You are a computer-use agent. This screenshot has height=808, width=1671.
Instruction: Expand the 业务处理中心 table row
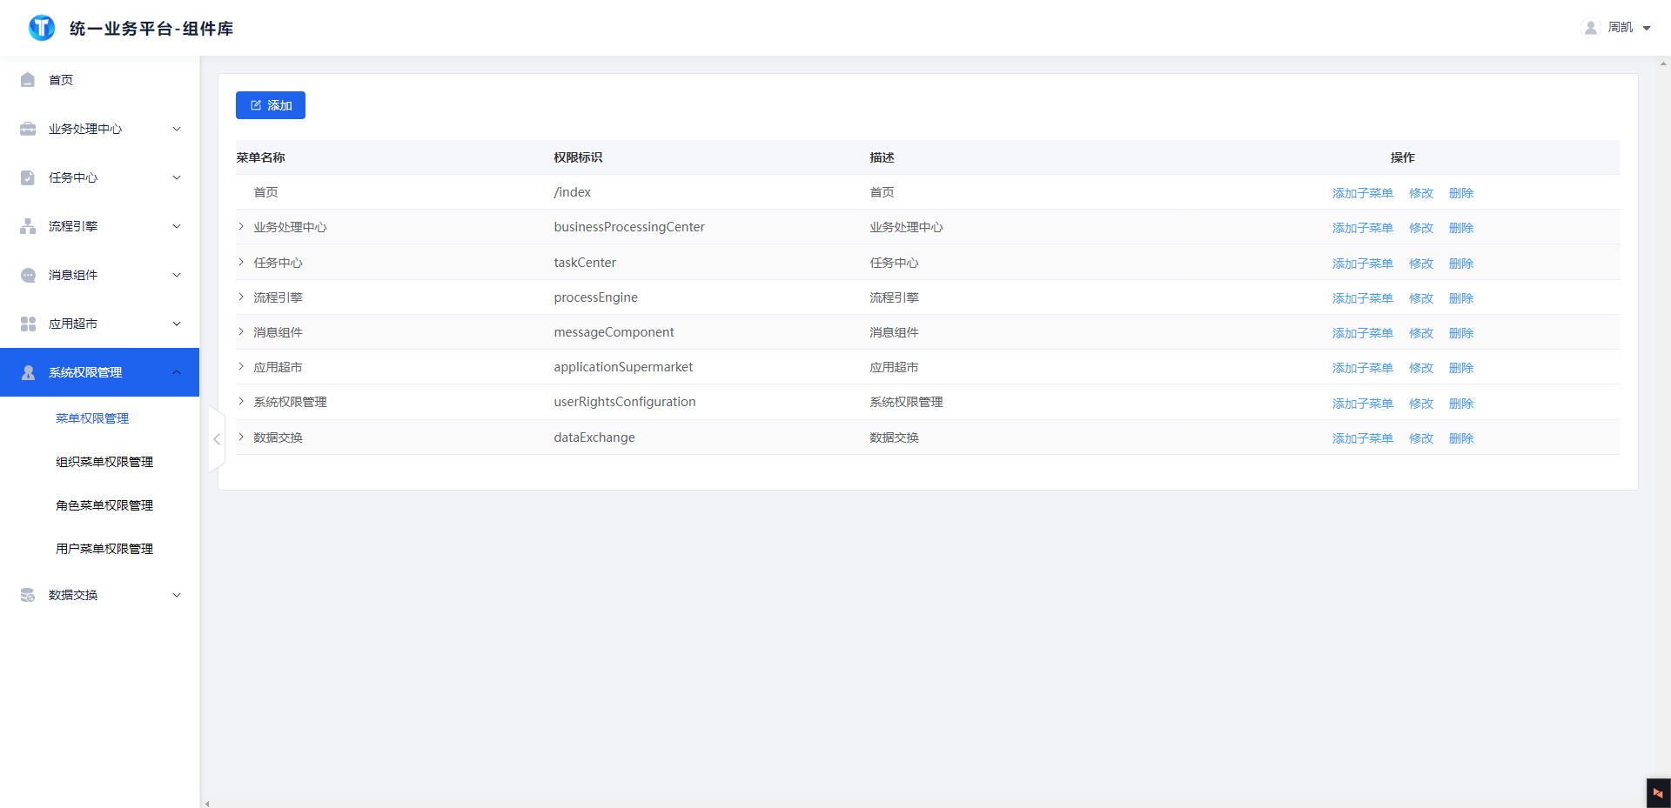[241, 226]
